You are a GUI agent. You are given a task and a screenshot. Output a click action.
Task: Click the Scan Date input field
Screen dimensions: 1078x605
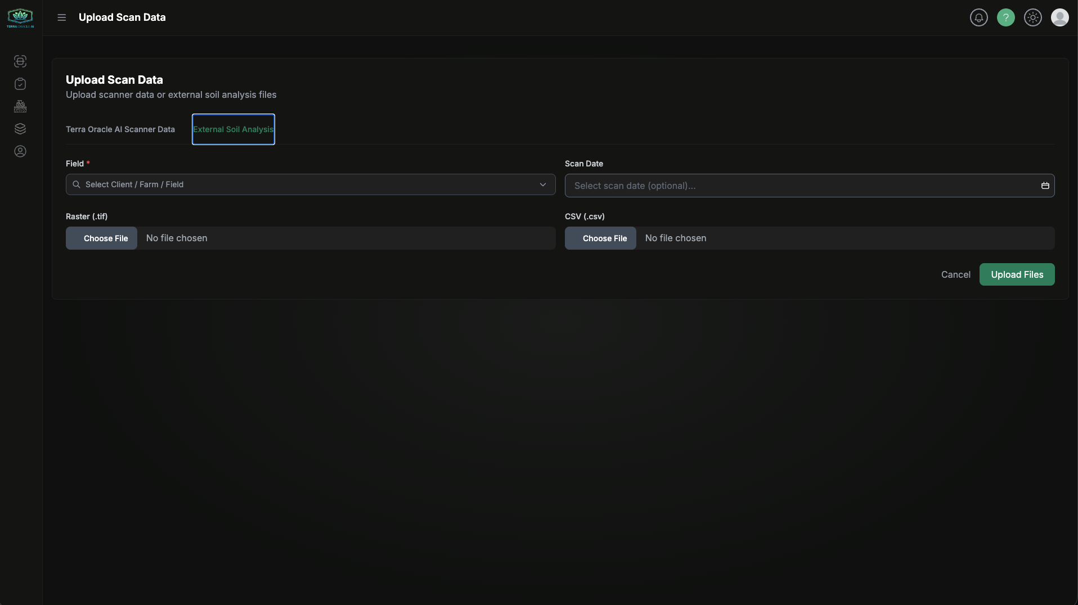coord(799,186)
